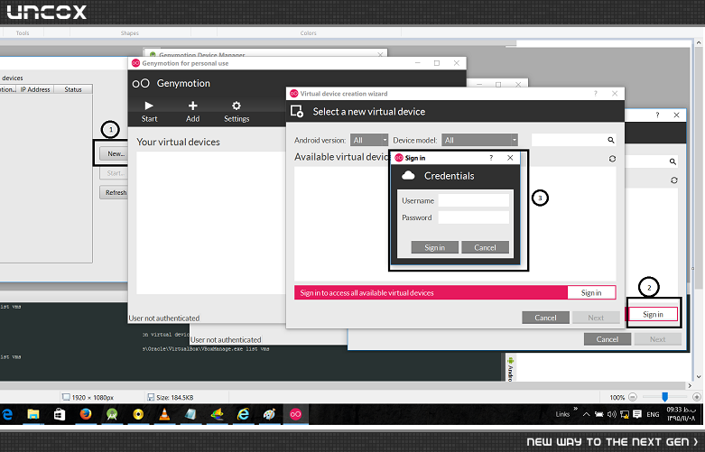Image resolution: width=705 pixels, height=452 pixels.
Task: Open Internet Explorer taskbar icon
Action: [243, 414]
